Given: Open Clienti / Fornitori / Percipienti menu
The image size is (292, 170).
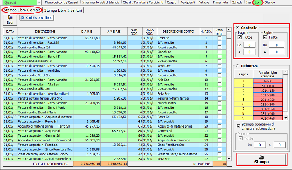Looking at the screenshot, I should point(143,2).
